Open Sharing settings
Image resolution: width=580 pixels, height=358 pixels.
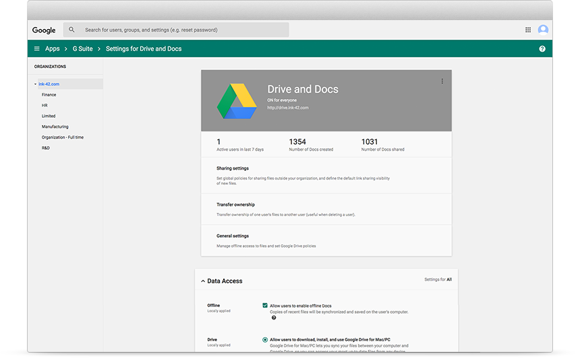(x=326, y=176)
